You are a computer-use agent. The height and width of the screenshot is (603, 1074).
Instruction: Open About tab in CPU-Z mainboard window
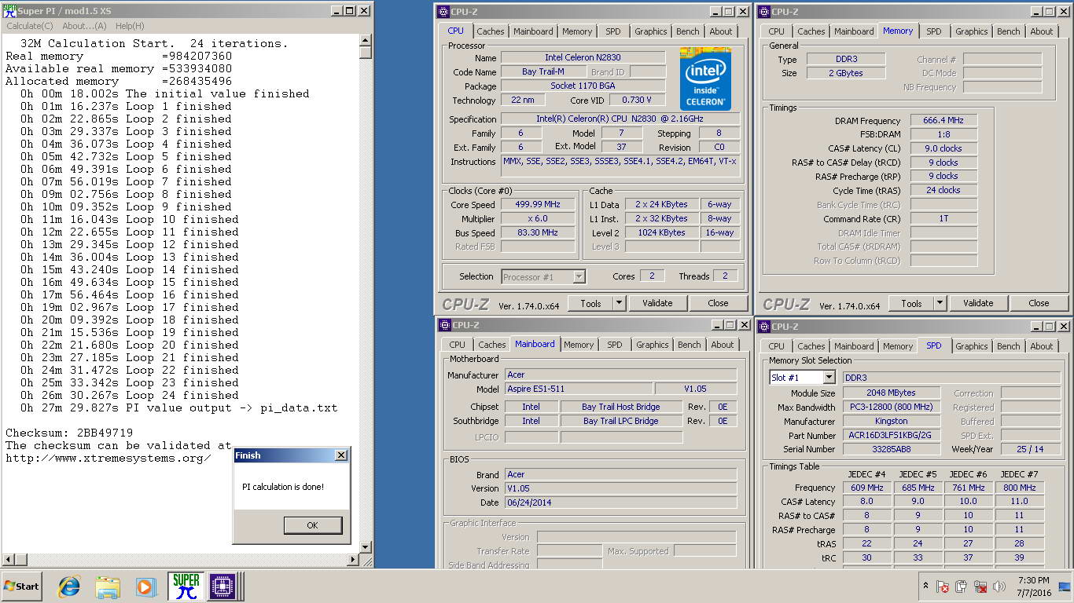[723, 345]
